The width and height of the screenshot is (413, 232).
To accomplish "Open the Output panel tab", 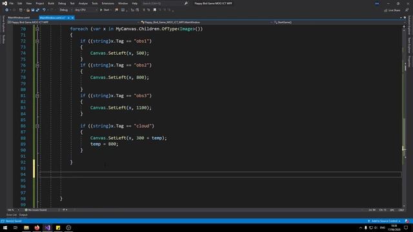I will (23, 215).
